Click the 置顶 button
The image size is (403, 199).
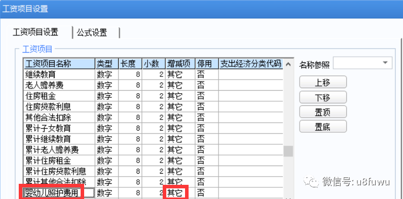click(x=323, y=112)
